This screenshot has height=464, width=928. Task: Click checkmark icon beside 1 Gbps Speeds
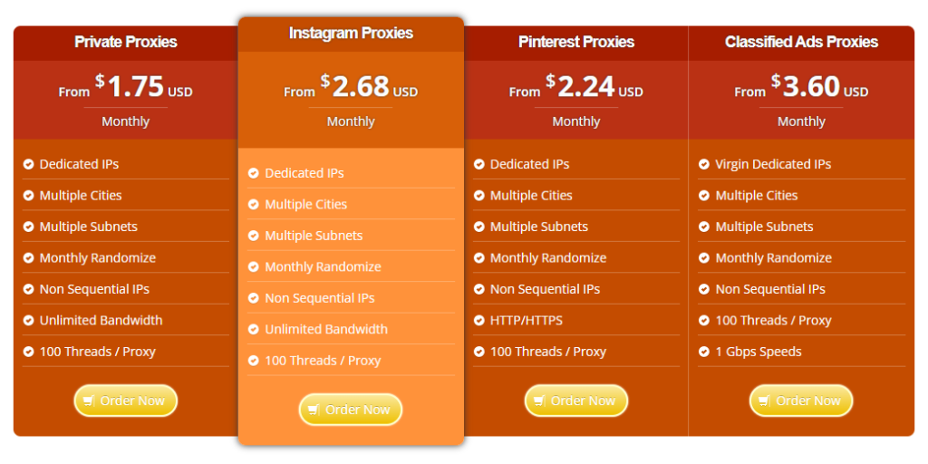[703, 352]
